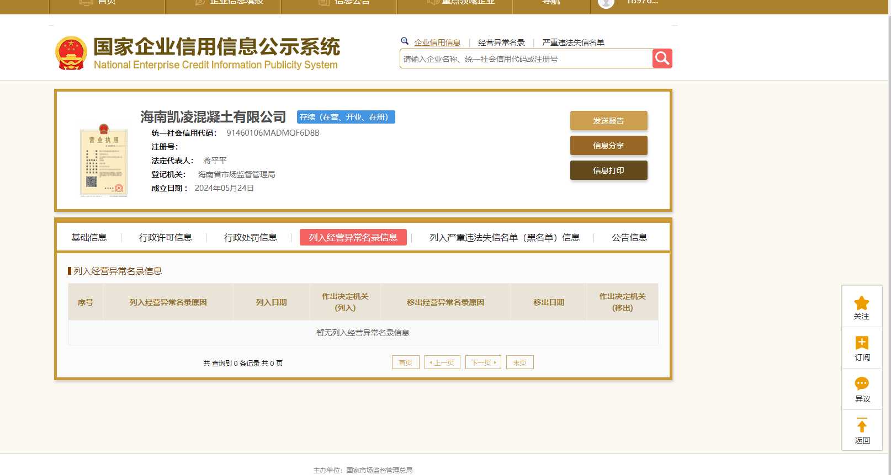Click the red search magnifier button
Image resolution: width=891 pixels, height=475 pixels.
click(x=662, y=58)
